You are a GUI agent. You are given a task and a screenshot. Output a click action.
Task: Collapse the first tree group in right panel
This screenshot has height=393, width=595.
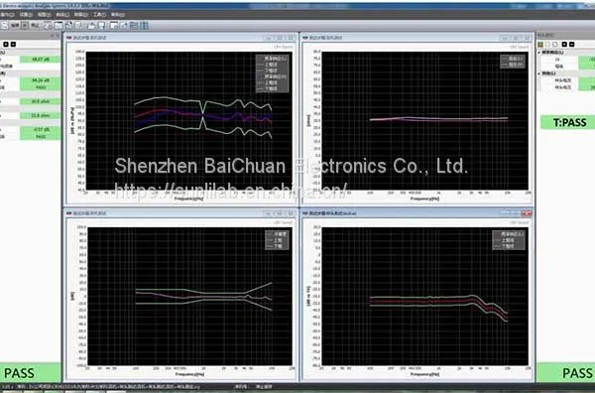click(539, 53)
